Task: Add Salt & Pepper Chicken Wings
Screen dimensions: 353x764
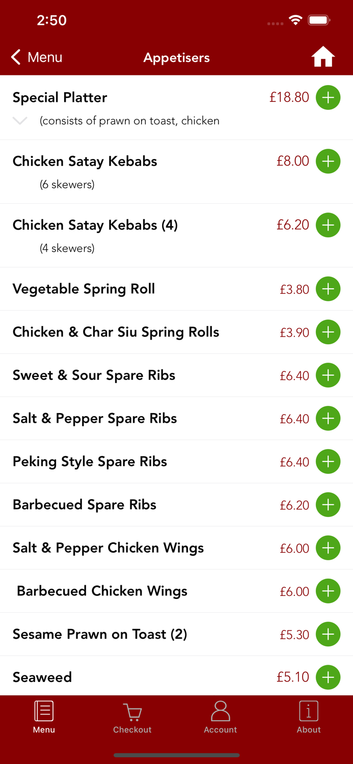Action: (328, 548)
